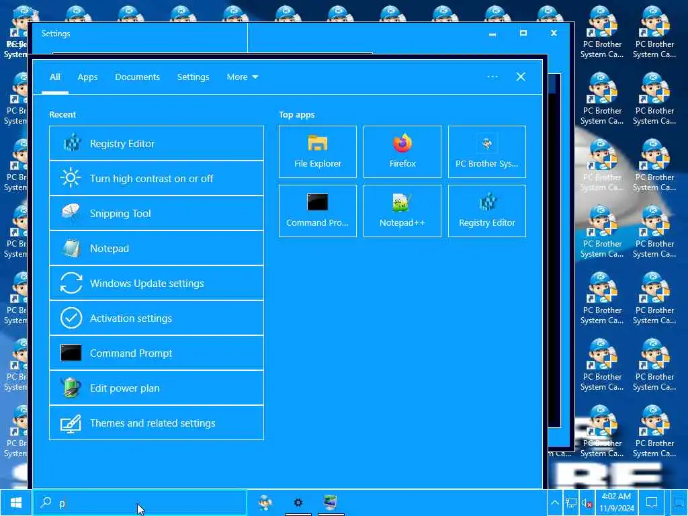Expand the More dropdown filter
This screenshot has width=688, height=516.
pos(242,77)
